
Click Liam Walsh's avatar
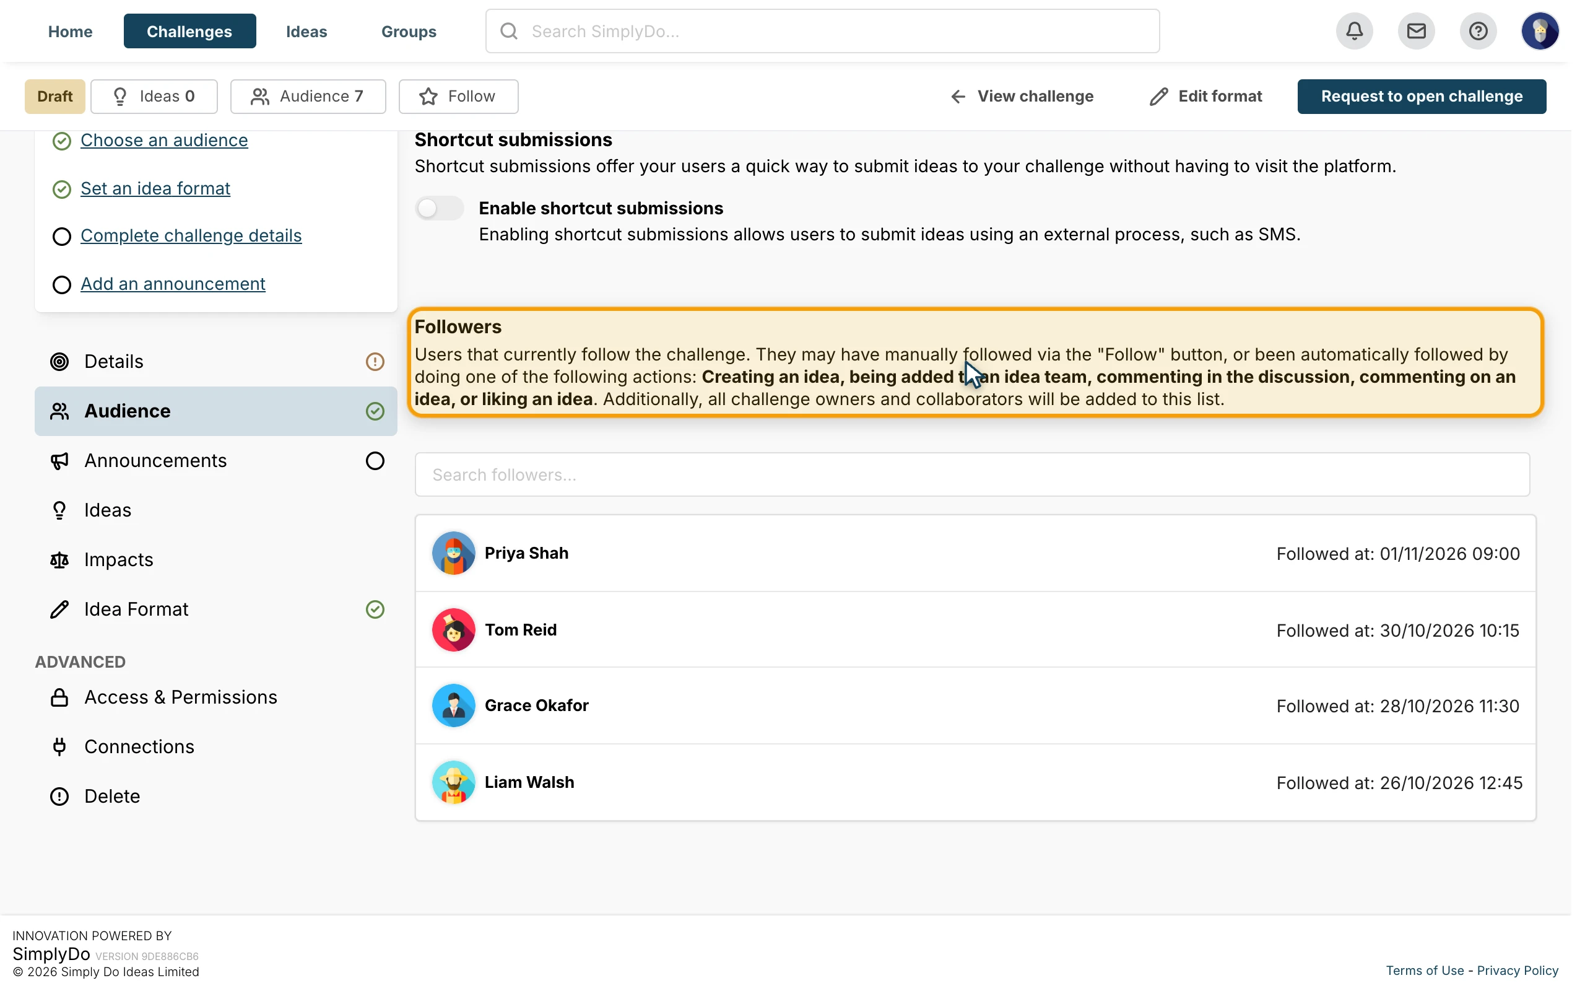453,782
